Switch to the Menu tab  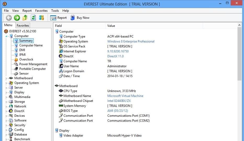click(x=8, y=25)
